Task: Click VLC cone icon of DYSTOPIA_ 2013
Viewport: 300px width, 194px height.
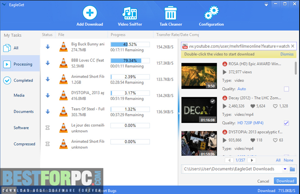Action: pyautogui.click(x=63, y=95)
